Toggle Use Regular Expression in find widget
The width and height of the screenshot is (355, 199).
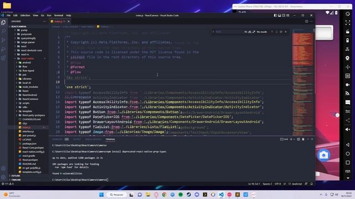tap(254, 32)
